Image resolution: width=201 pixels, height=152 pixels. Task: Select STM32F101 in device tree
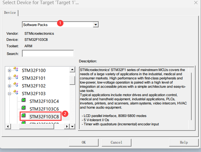(34, 78)
